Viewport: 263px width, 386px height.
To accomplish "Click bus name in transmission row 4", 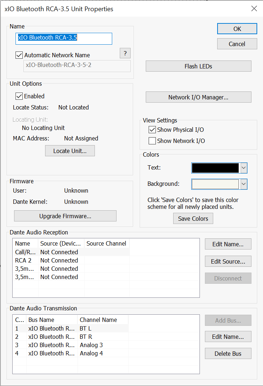I will tap(51, 354).
